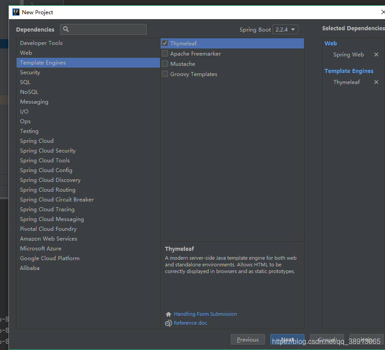The height and width of the screenshot is (350, 385).
Task: Open the Spring Cloud Security category
Action: 88,151
